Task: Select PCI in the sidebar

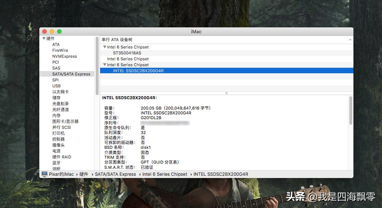Action: pyautogui.click(x=56, y=62)
